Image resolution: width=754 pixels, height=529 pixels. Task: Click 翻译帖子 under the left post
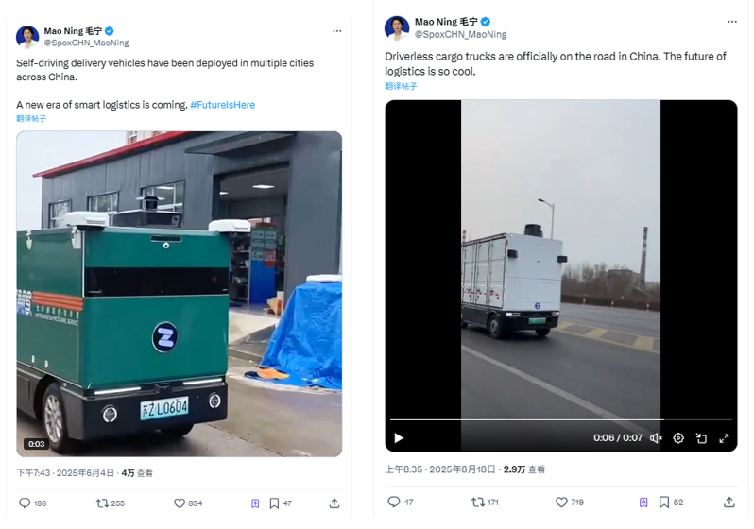pyautogui.click(x=31, y=118)
